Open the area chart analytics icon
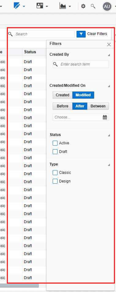 click(x=63, y=6)
